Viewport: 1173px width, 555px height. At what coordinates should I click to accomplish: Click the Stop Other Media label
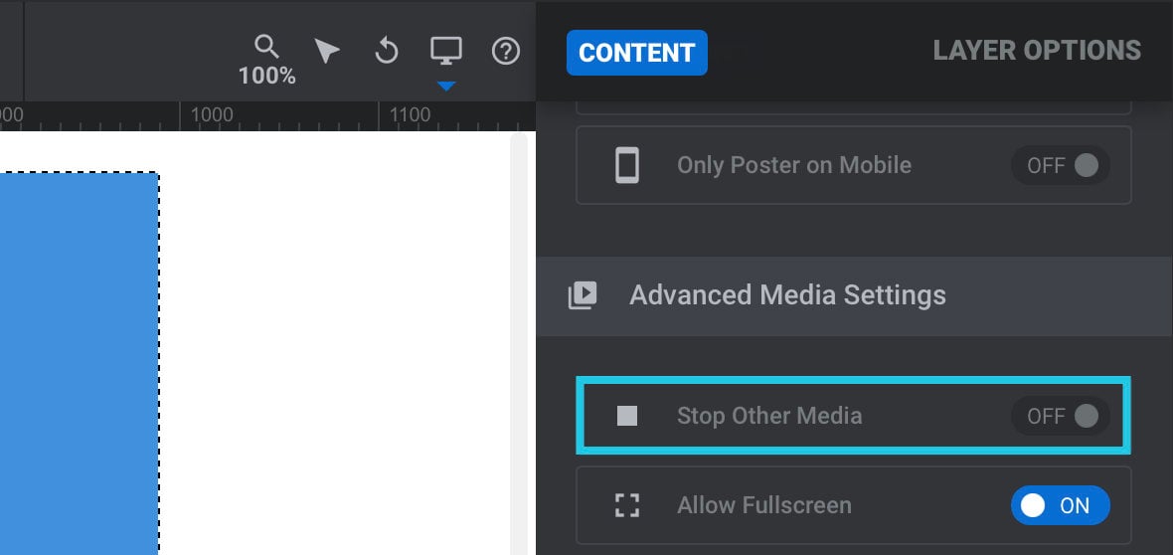click(x=769, y=416)
